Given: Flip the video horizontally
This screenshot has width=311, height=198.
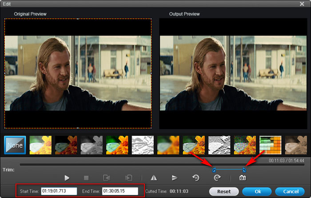Looking at the screenshot, I should pos(154,178).
